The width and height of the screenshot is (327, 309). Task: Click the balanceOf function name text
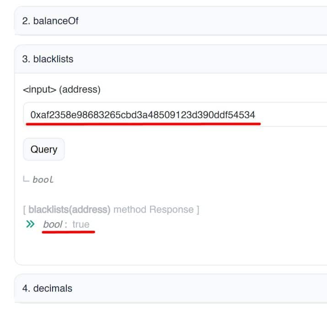point(56,21)
